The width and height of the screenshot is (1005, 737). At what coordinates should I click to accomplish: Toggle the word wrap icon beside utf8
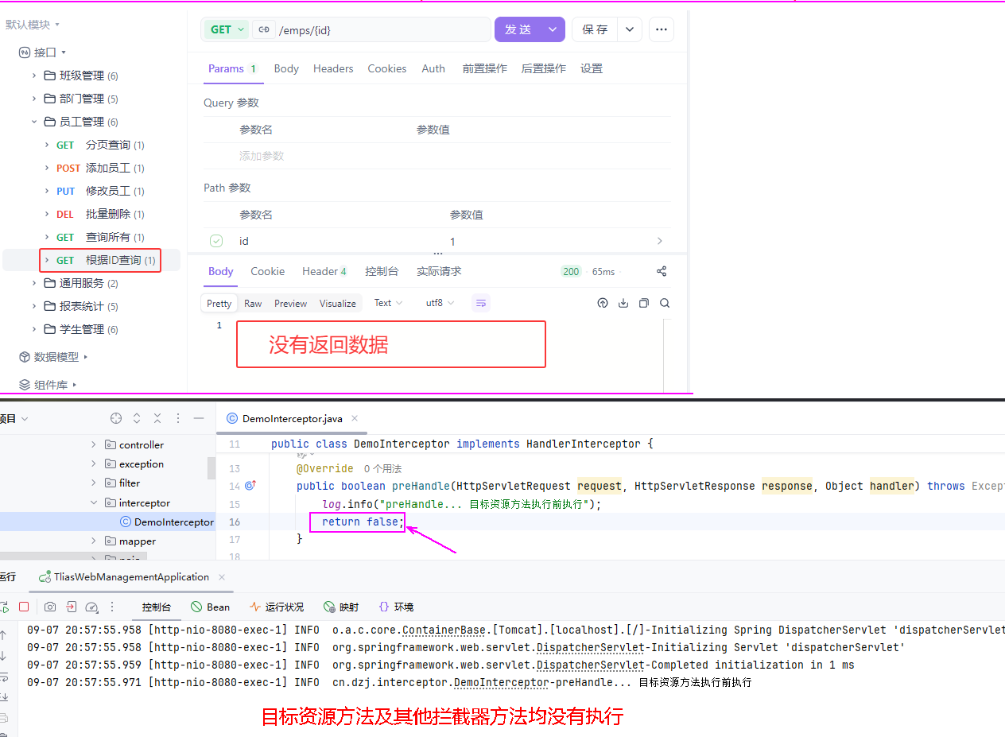coord(480,303)
